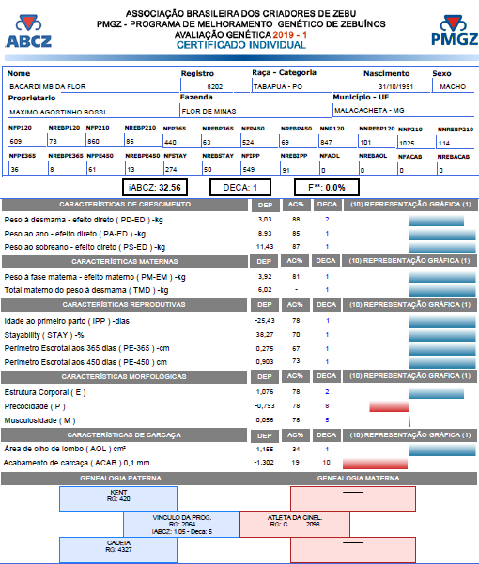The width and height of the screenshot is (479, 564).
Task: Click the farm name FLOR DE MINAS
Action: click(209, 111)
